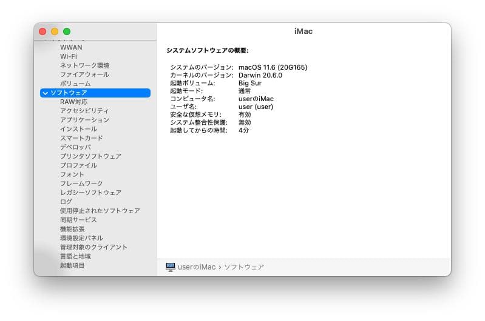Click the red close window button
This screenshot has width=485, height=321.
42,31
